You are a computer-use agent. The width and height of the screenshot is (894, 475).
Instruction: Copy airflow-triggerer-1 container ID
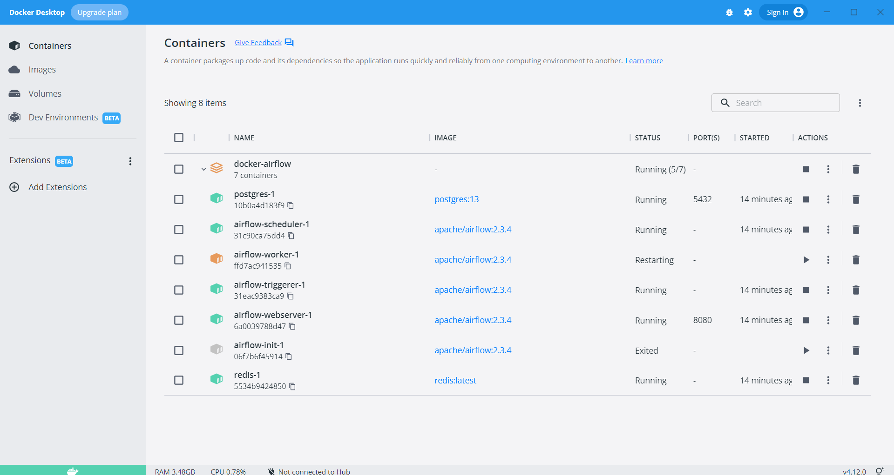(290, 296)
